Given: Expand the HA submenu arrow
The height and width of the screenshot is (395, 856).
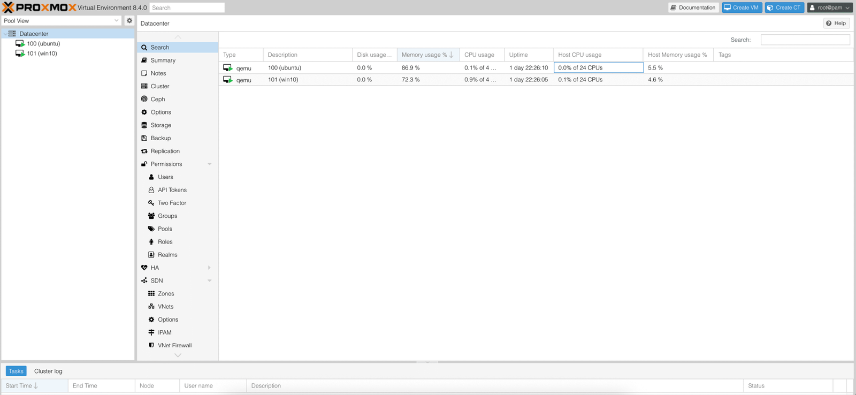Looking at the screenshot, I should (209, 268).
